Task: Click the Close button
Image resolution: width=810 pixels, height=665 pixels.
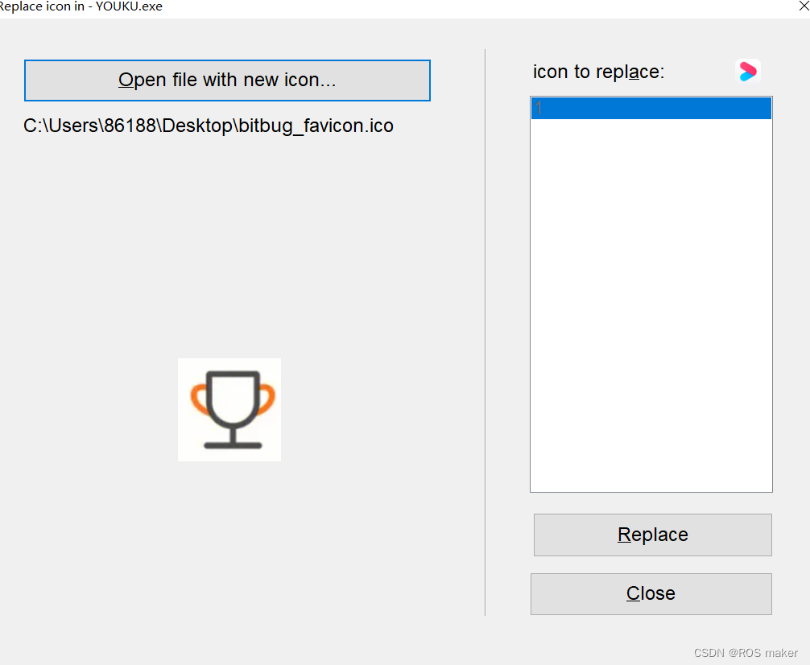Action: (x=651, y=593)
